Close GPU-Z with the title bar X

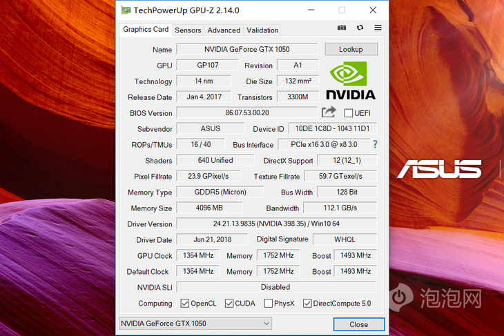pos(373,10)
